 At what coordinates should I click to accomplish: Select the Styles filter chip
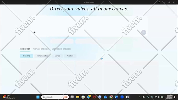[57, 56]
